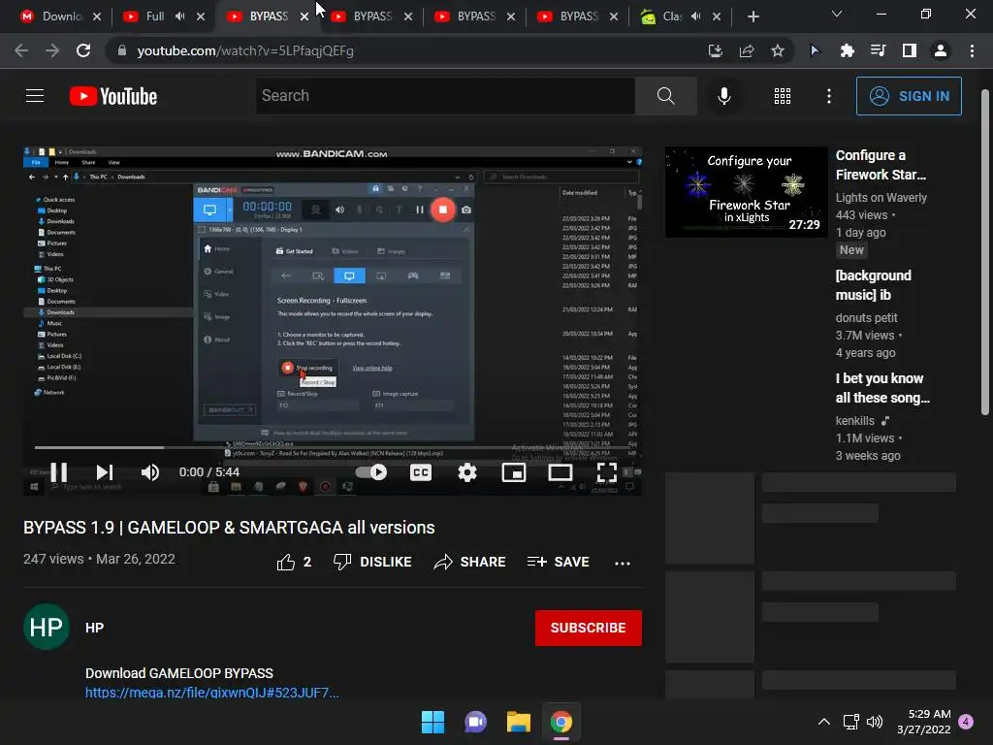Open Teams Chat from the taskbar
This screenshot has width=993, height=745.
(x=475, y=722)
